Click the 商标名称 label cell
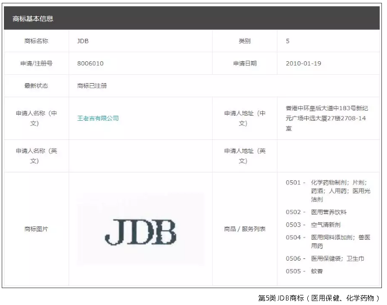This screenshot has height=305, width=387. pos(37,41)
